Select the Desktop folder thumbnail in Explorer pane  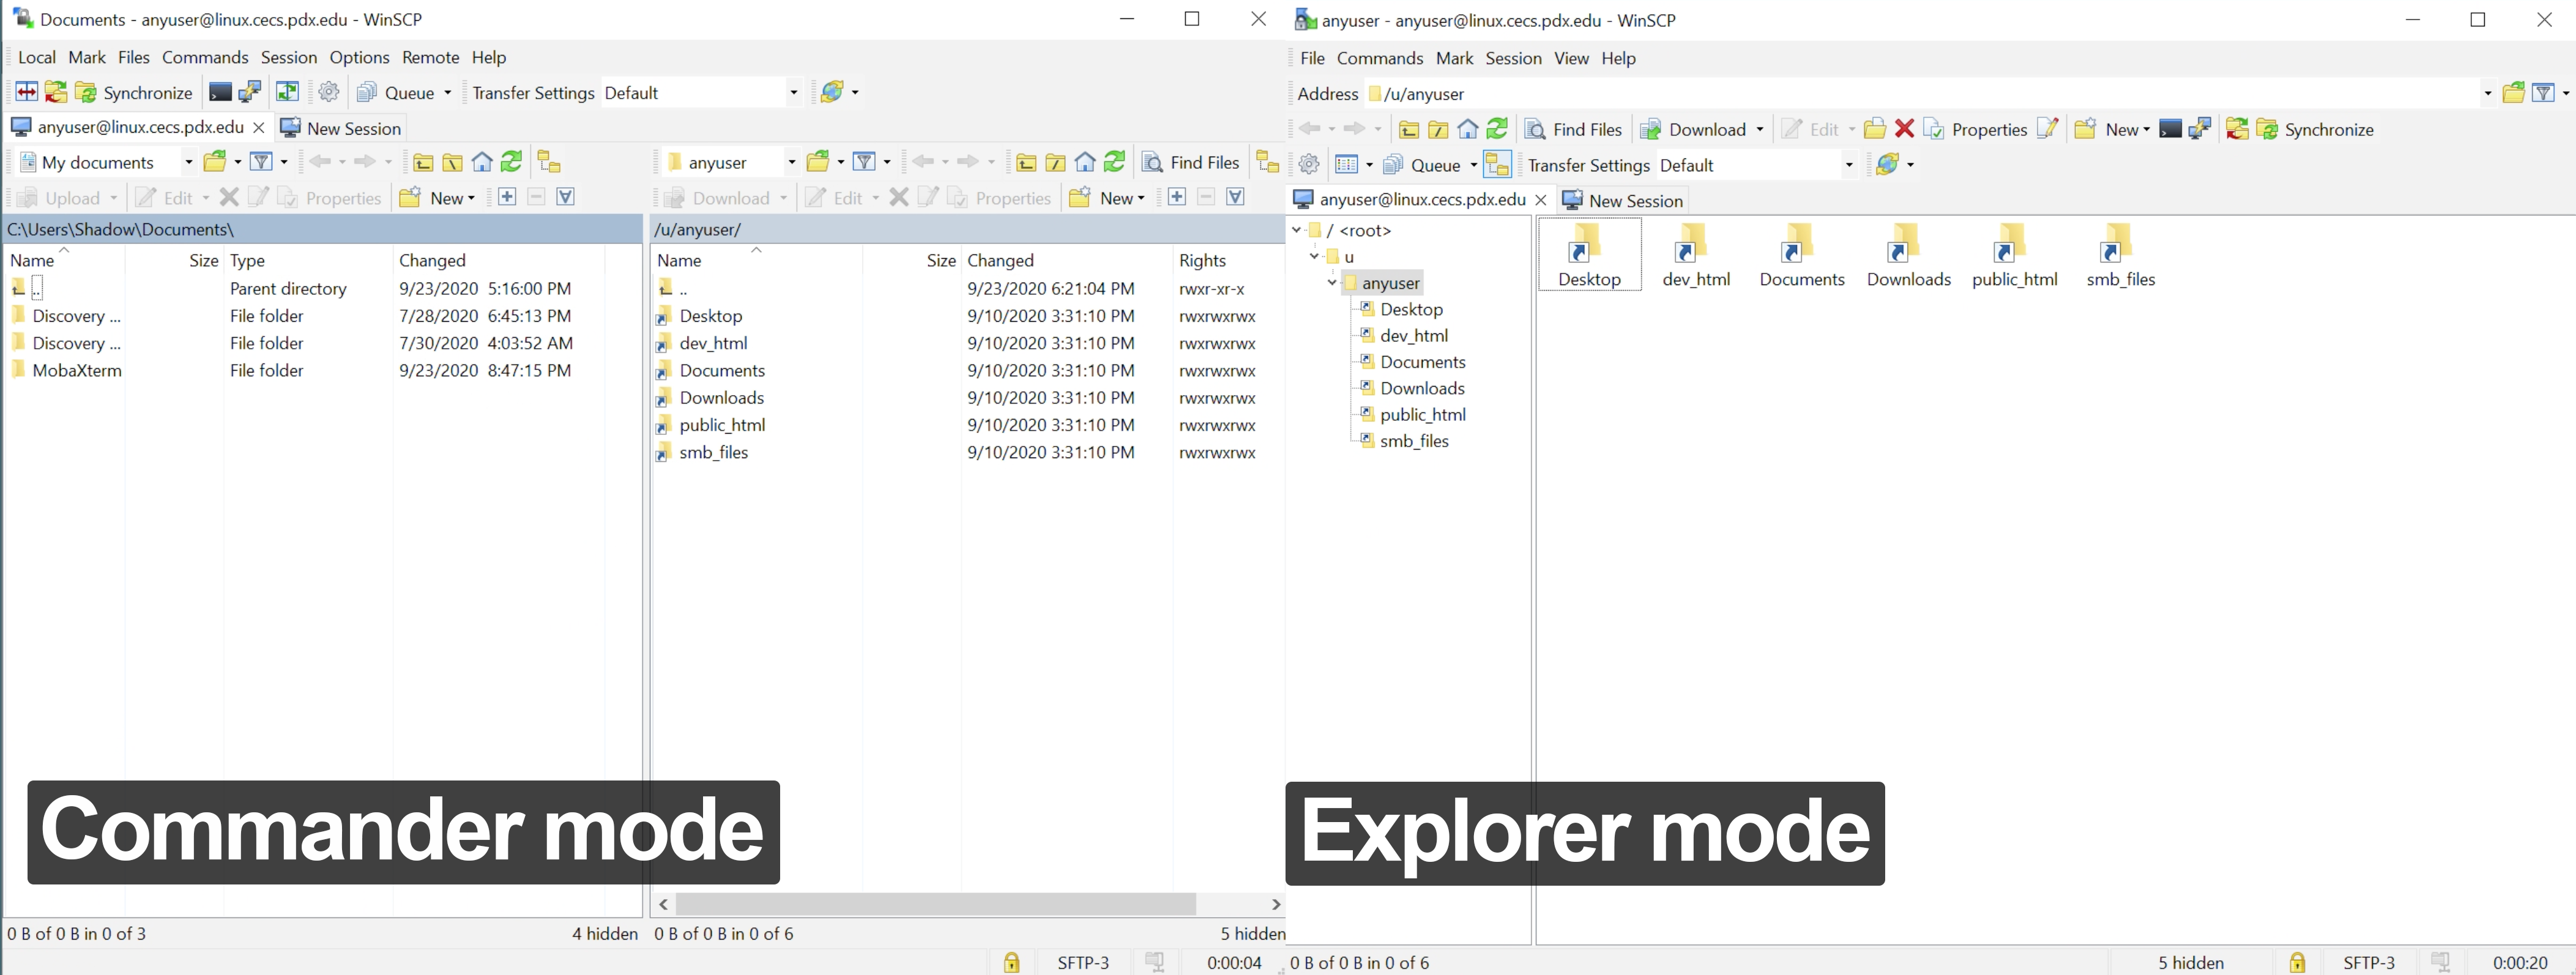click(1590, 254)
